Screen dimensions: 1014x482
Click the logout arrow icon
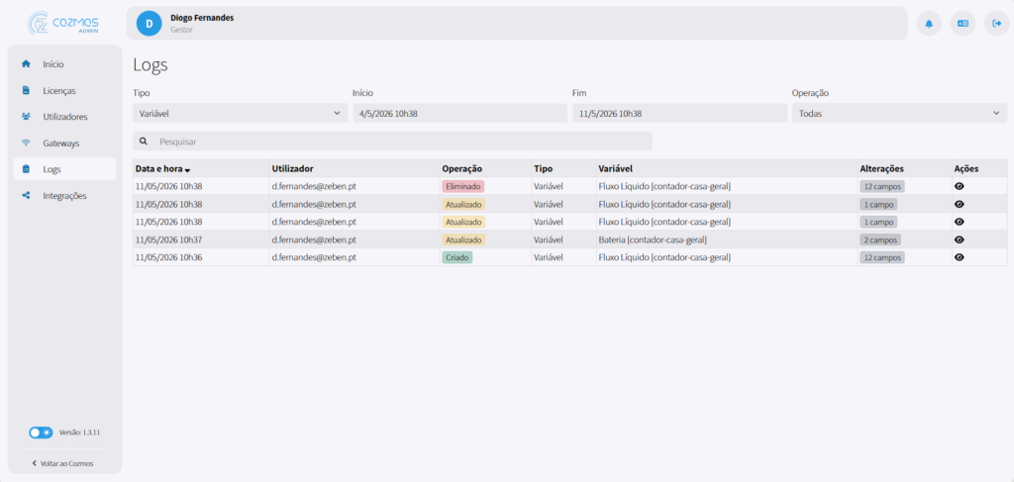(x=996, y=24)
